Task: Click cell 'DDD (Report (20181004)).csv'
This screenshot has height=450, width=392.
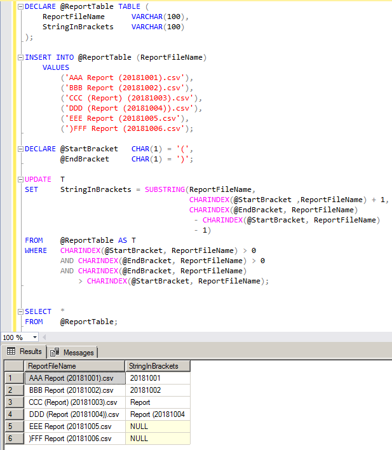Action: pos(75,414)
